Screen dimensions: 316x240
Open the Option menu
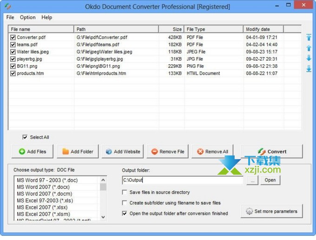click(27, 17)
